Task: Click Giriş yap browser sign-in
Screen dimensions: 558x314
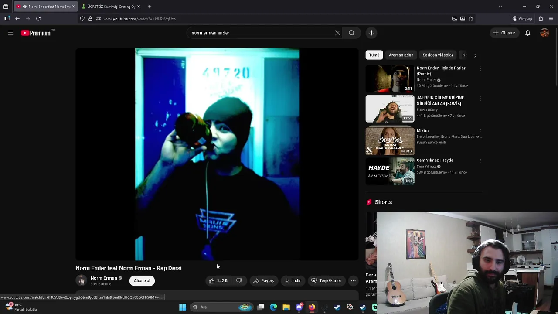Action: [x=522, y=19]
